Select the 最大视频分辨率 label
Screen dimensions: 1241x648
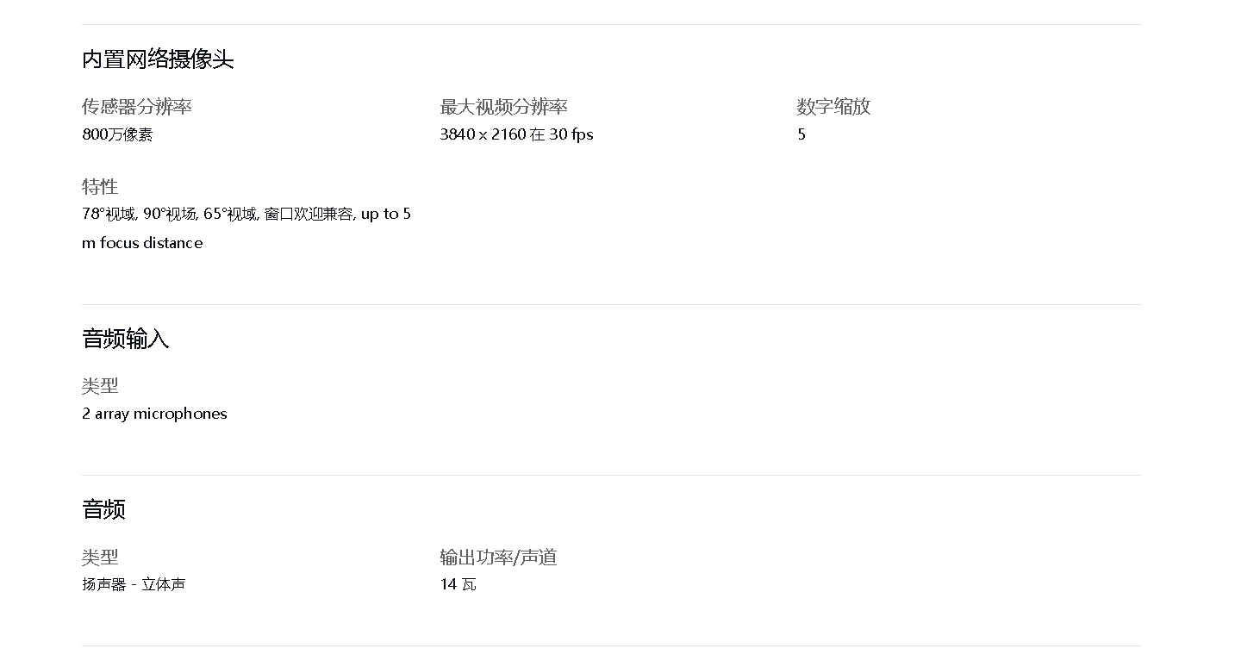point(503,107)
